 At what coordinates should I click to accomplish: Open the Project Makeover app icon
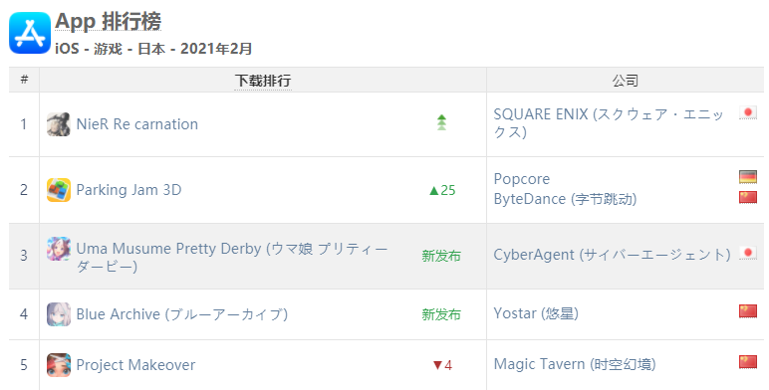tap(59, 365)
